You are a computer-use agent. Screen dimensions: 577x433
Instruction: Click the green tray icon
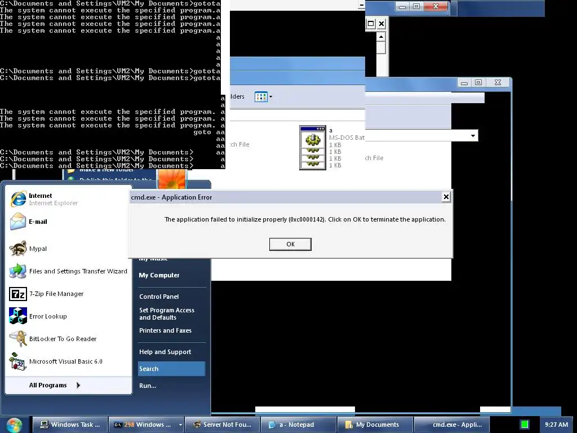525,425
